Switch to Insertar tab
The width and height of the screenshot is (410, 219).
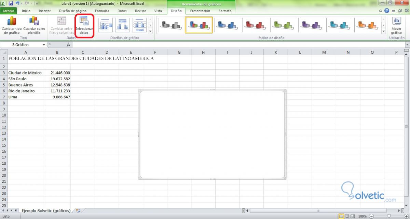[44, 11]
